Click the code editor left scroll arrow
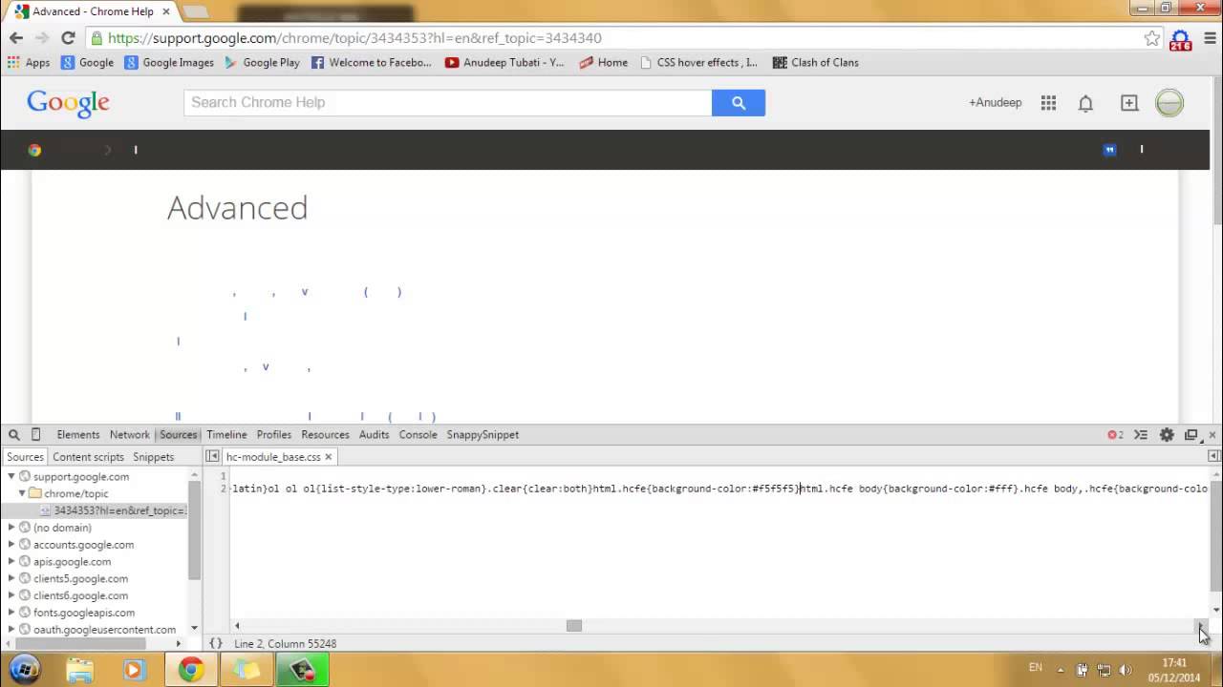This screenshot has width=1223, height=687. click(237, 626)
